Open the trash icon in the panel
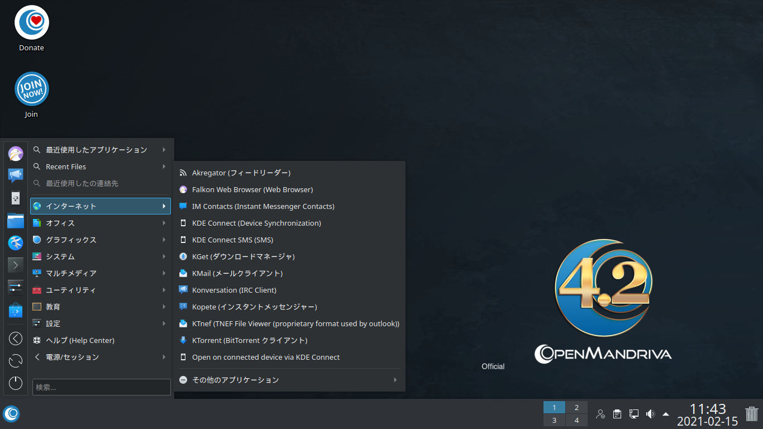Image resolution: width=763 pixels, height=429 pixels. point(752,414)
